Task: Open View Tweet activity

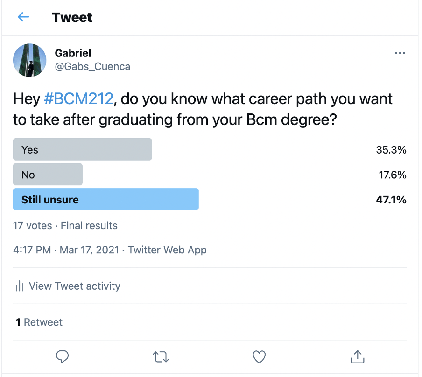Action: (x=75, y=286)
